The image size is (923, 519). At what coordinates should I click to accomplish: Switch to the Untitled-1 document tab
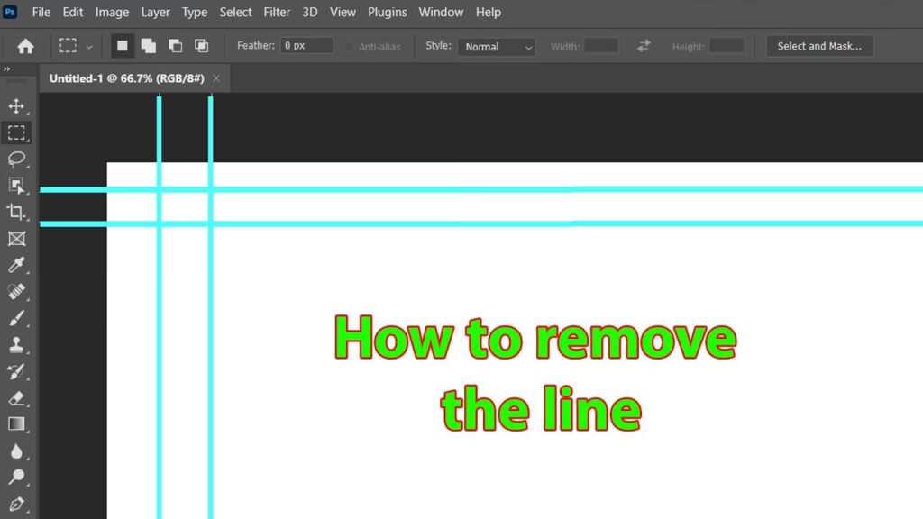(126, 78)
